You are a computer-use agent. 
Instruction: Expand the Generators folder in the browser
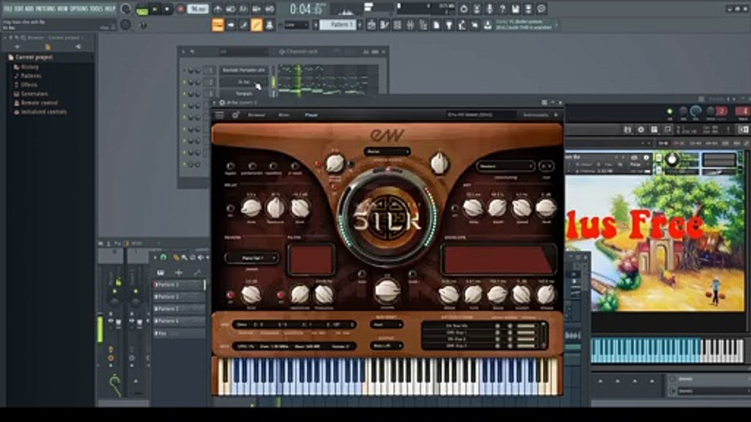click(34, 94)
